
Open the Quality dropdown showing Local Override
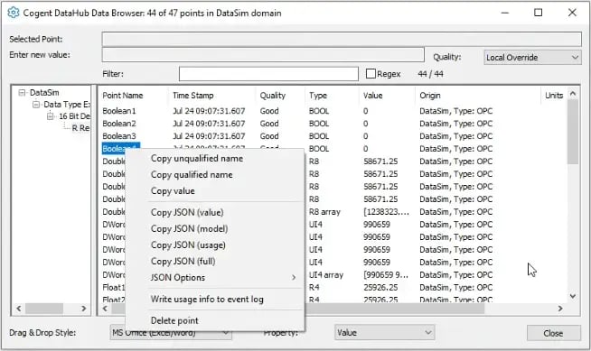532,58
